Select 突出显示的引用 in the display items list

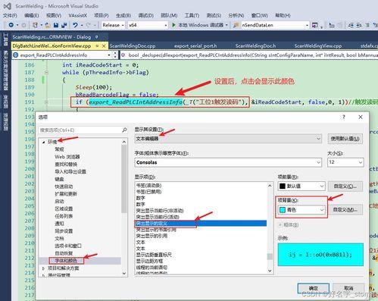click(152, 236)
